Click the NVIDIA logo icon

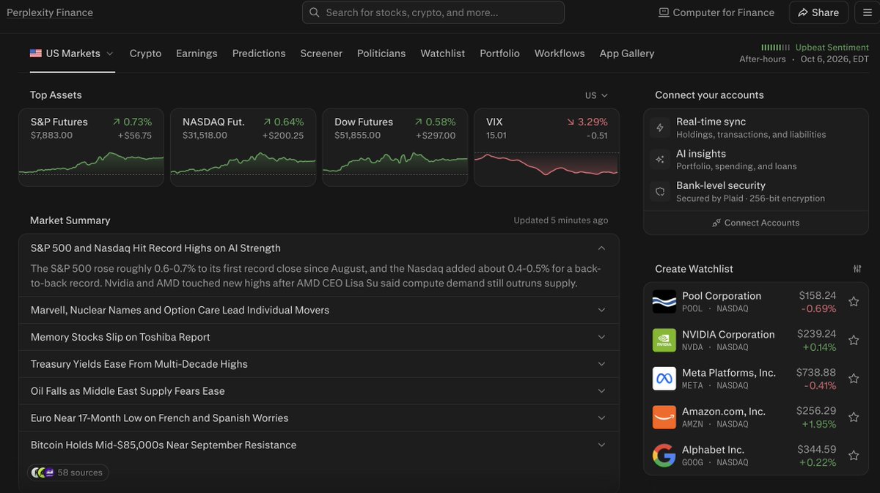(x=664, y=341)
